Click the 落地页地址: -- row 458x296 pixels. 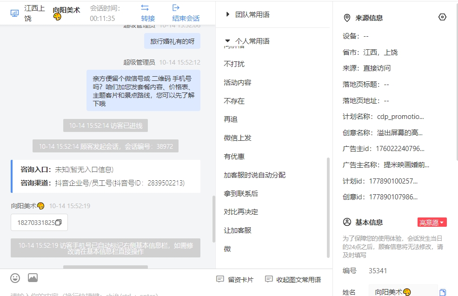pyautogui.click(x=365, y=101)
